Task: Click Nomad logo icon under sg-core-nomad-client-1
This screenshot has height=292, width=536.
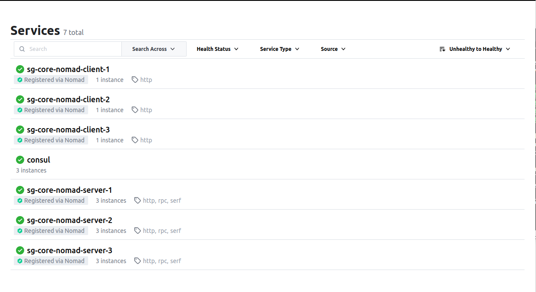Action: pos(20,80)
